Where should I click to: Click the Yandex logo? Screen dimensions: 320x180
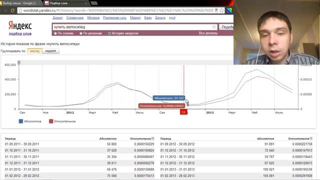(x=20, y=25)
